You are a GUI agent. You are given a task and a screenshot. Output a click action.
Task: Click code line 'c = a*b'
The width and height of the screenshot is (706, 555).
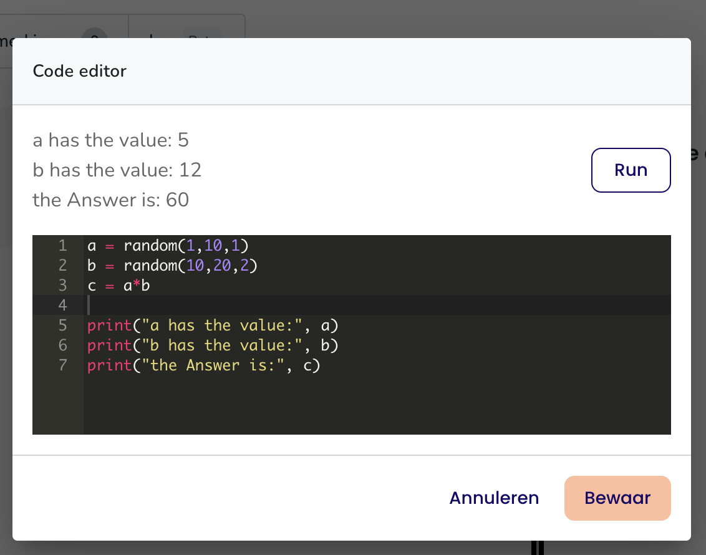[119, 286]
